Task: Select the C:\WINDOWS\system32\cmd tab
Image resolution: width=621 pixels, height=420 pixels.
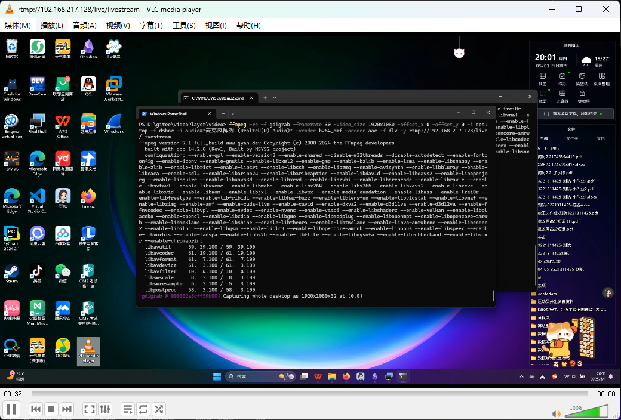Action: (219, 98)
